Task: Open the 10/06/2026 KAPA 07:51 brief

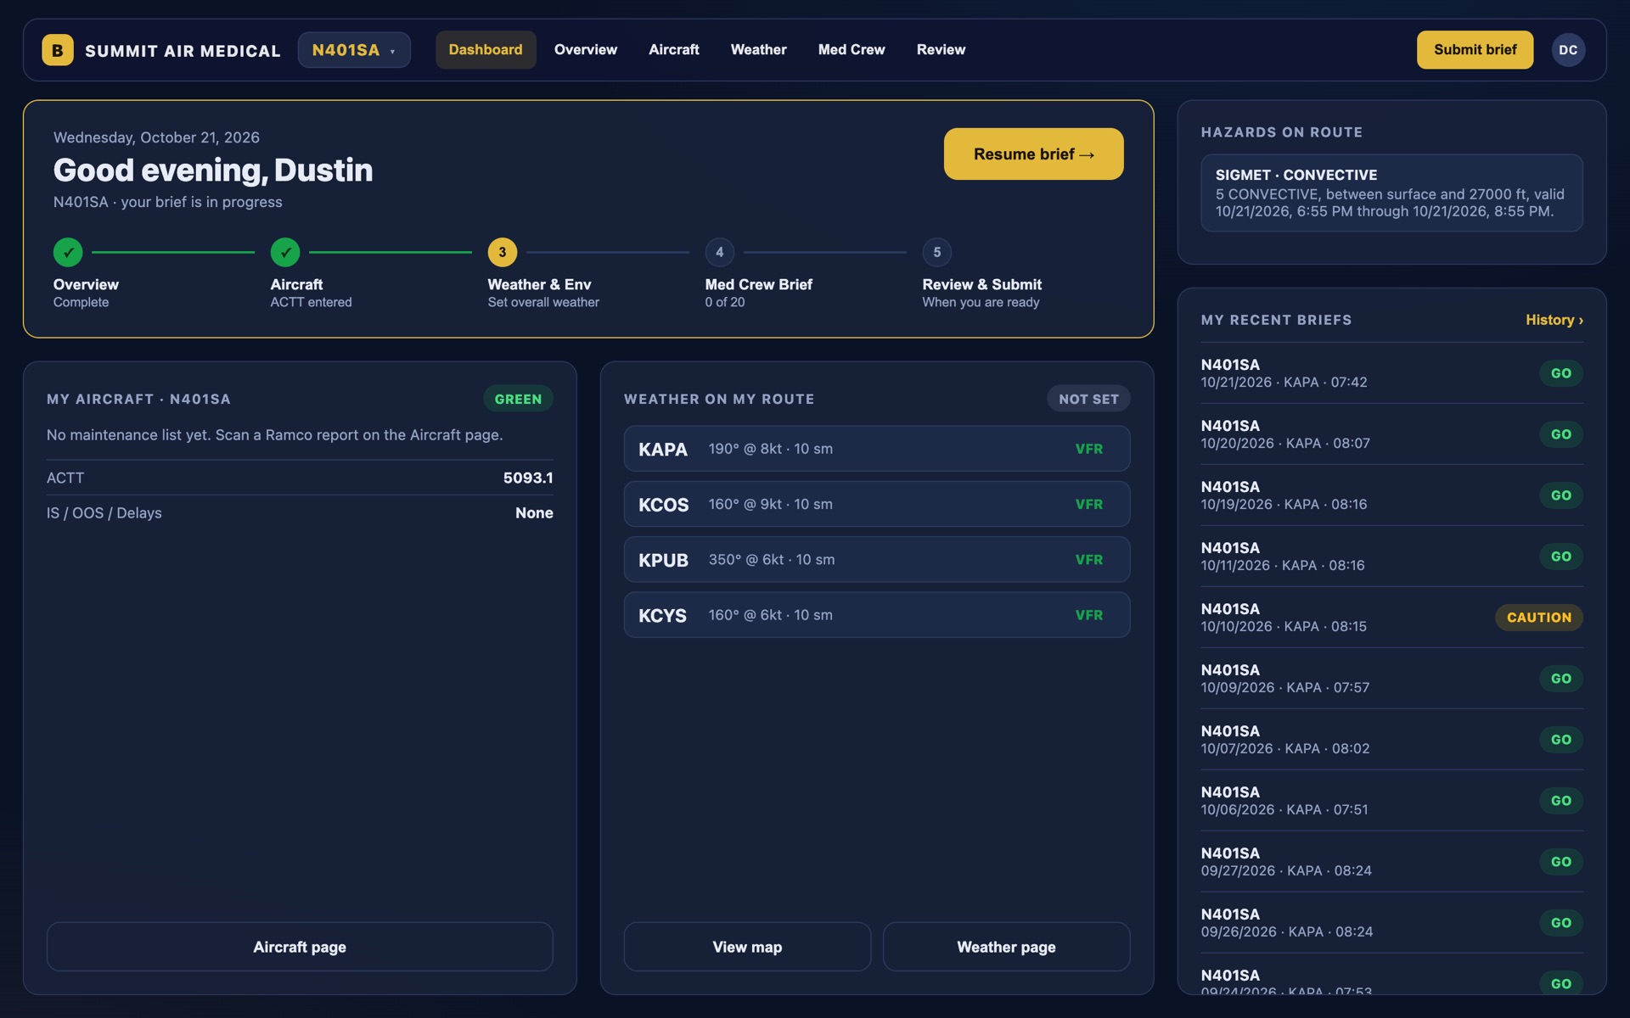Action: tap(1391, 801)
